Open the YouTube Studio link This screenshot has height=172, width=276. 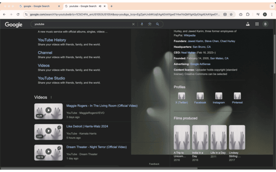(51, 78)
